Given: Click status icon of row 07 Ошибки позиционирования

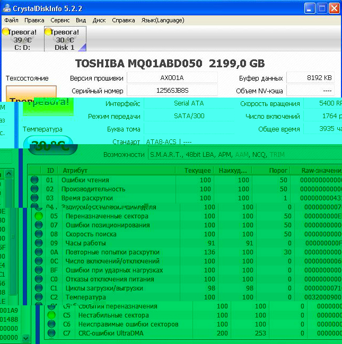Looking at the screenshot, I should (39, 225).
